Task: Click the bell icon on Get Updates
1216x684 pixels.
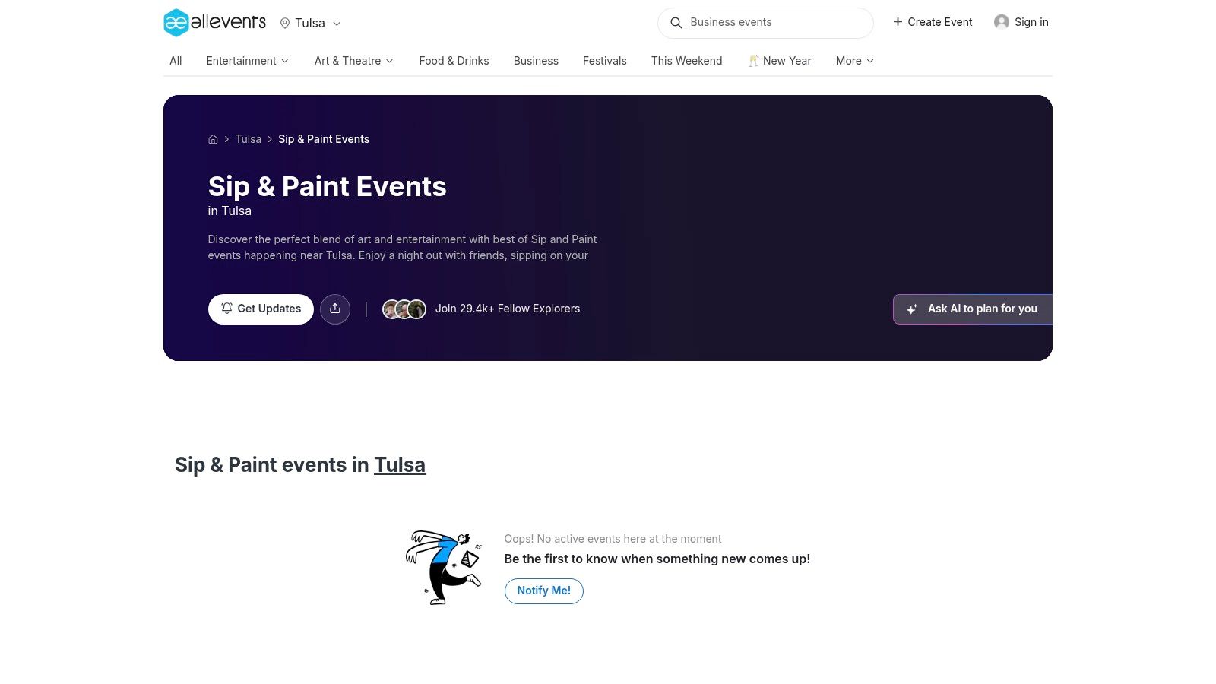Action: tap(226, 309)
